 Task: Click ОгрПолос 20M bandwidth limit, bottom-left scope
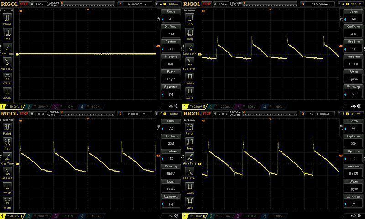pos(171,141)
